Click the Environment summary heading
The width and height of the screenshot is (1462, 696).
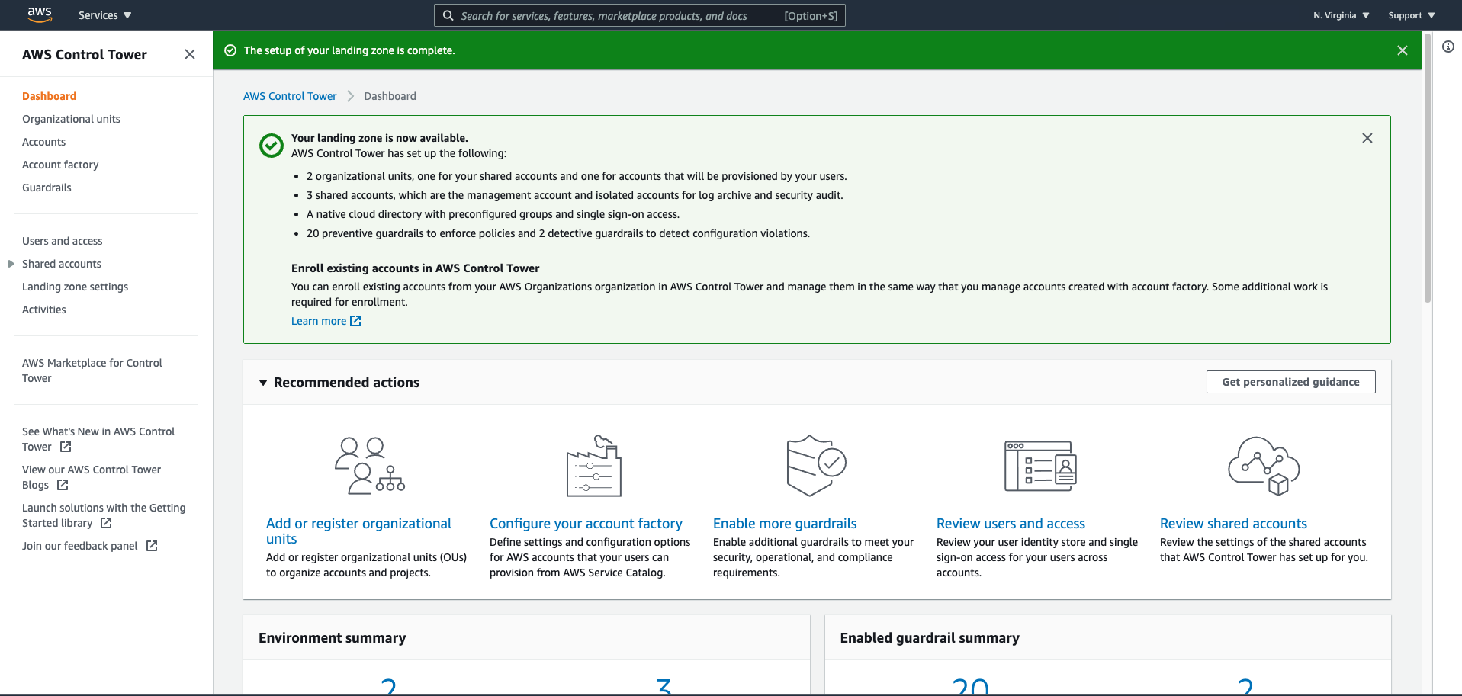(332, 638)
